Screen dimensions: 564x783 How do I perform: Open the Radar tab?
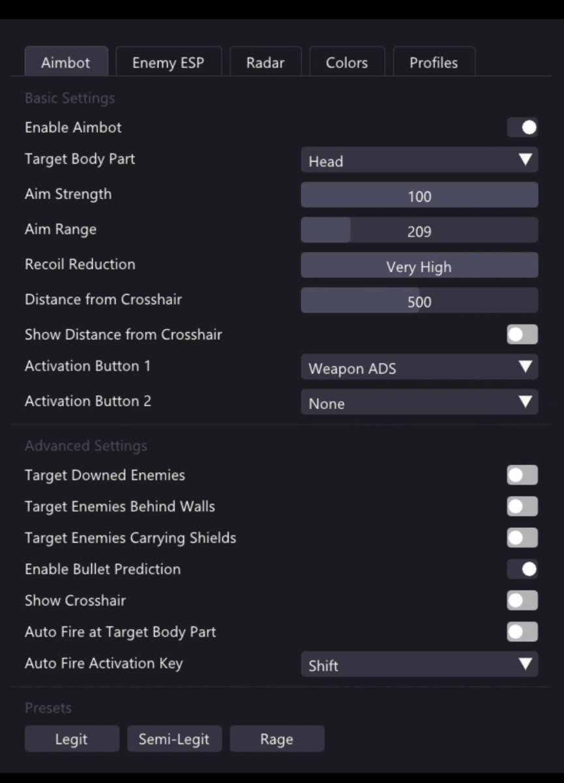(265, 63)
